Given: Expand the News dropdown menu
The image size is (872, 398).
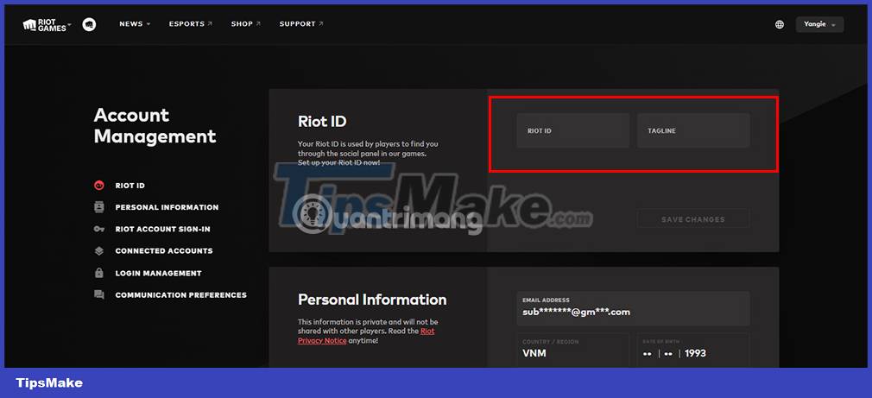Looking at the screenshot, I should click(135, 24).
